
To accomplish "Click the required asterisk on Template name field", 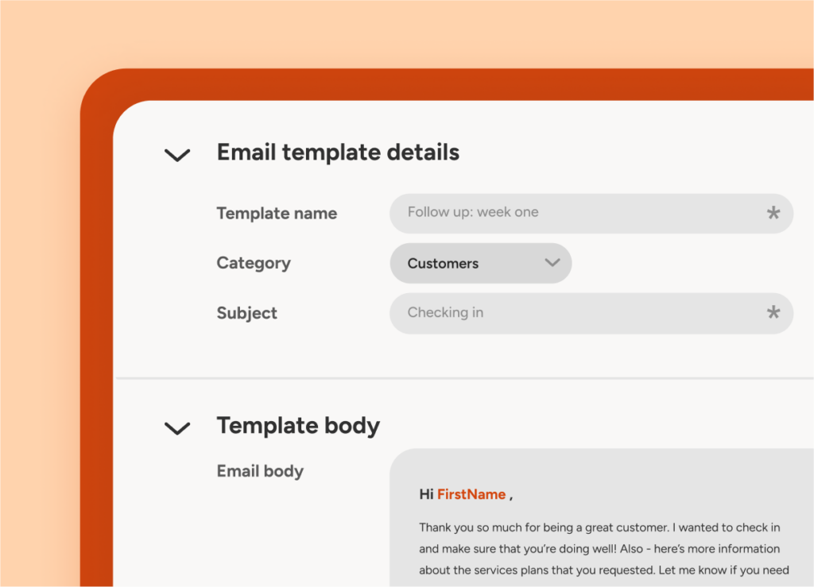I will pyautogui.click(x=773, y=213).
